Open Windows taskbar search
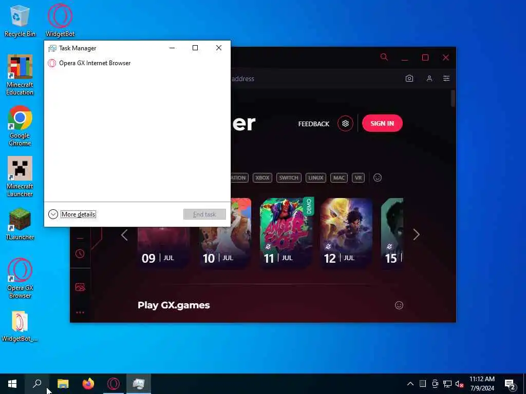This screenshot has width=526, height=394. [x=37, y=384]
